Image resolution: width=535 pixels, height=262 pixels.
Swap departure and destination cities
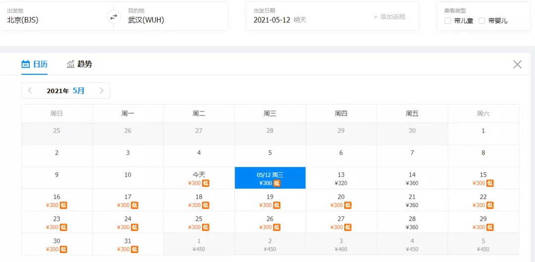113,16
